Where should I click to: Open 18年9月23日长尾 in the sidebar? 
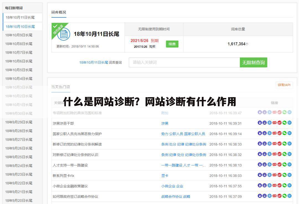[19, 174]
